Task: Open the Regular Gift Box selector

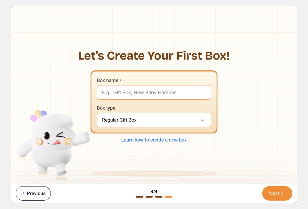Action: pos(154,120)
